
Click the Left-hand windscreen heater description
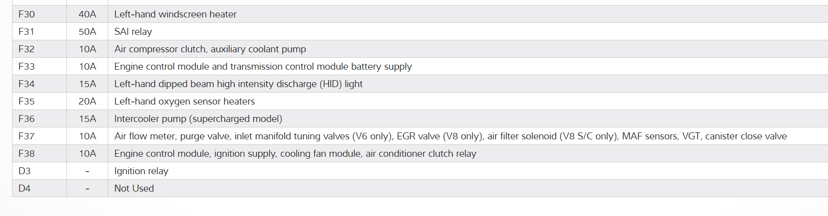click(x=175, y=14)
